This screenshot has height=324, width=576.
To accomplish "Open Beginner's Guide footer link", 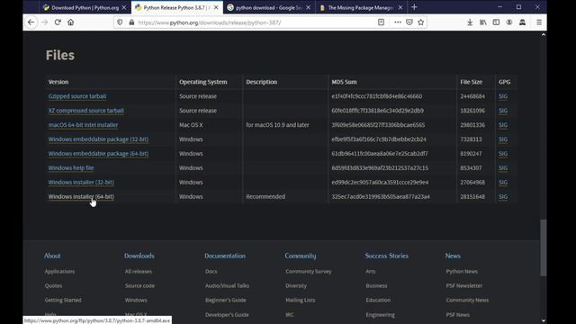I will [x=226, y=300].
